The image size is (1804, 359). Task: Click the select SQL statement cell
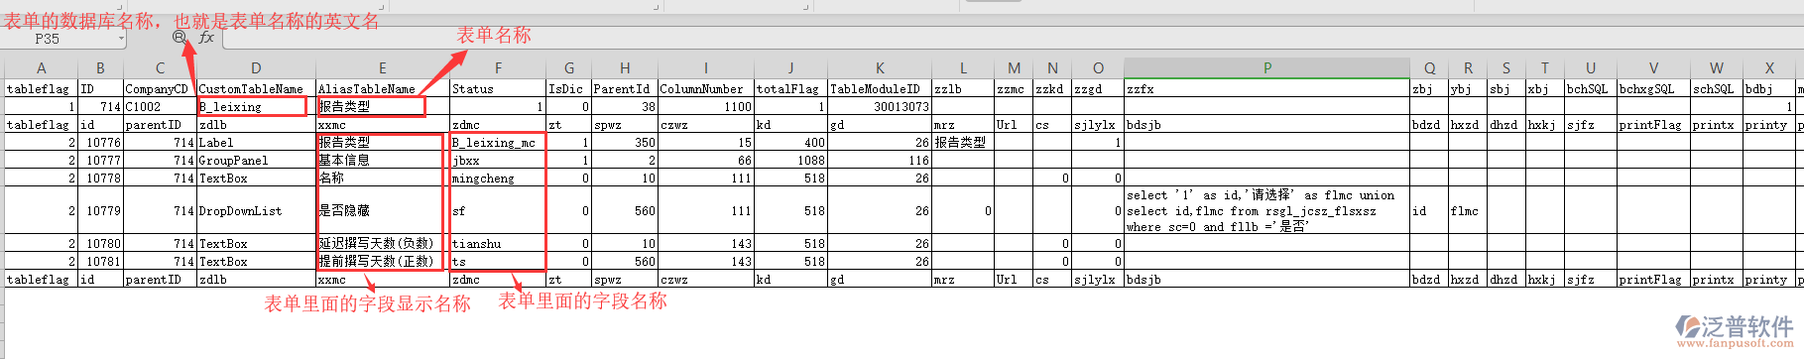pyautogui.click(x=1266, y=210)
